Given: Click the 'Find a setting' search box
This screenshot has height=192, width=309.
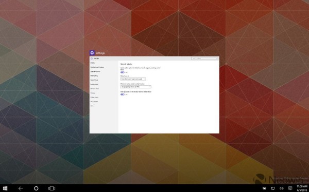Looking at the screenshot, I should (x=205, y=59).
